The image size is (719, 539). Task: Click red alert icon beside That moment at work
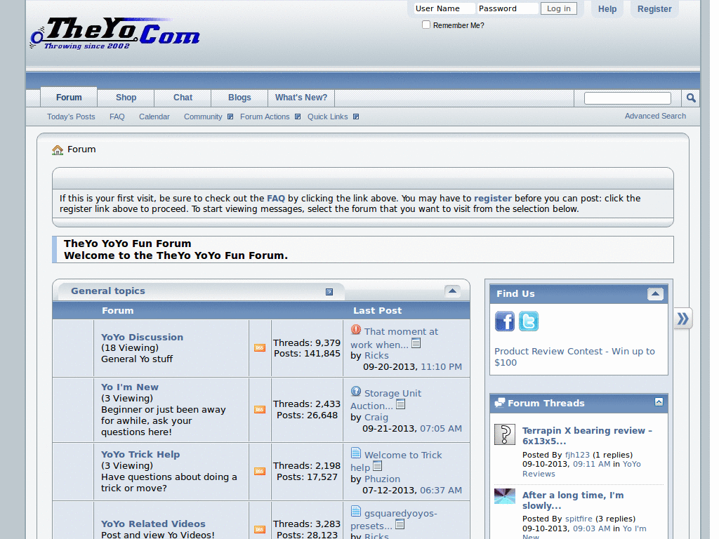[x=356, y=330]
